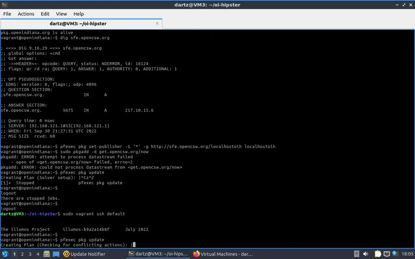Click 'DiG 9.16.29' version line
The width and height of the screenshot is (415, 259).
(x=51, y=48)
